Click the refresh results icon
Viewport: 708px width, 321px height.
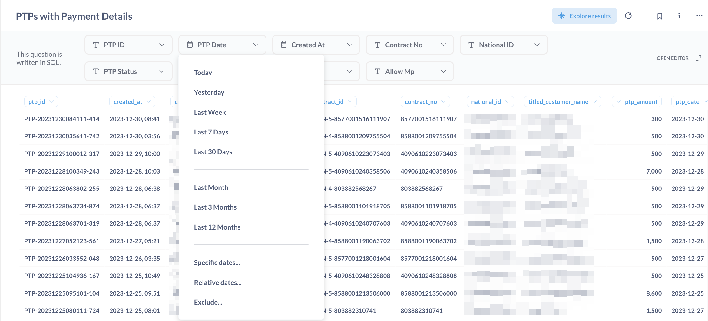tap(628, 16)
